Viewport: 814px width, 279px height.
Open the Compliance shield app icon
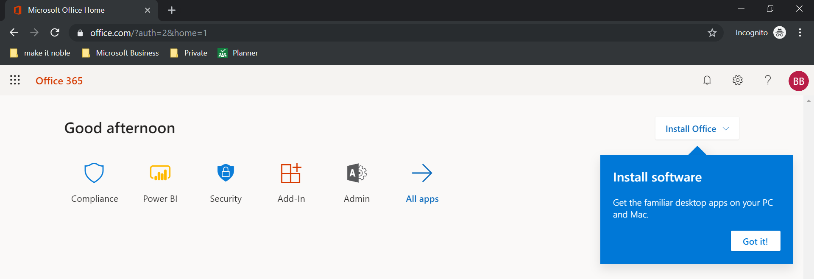94,173
